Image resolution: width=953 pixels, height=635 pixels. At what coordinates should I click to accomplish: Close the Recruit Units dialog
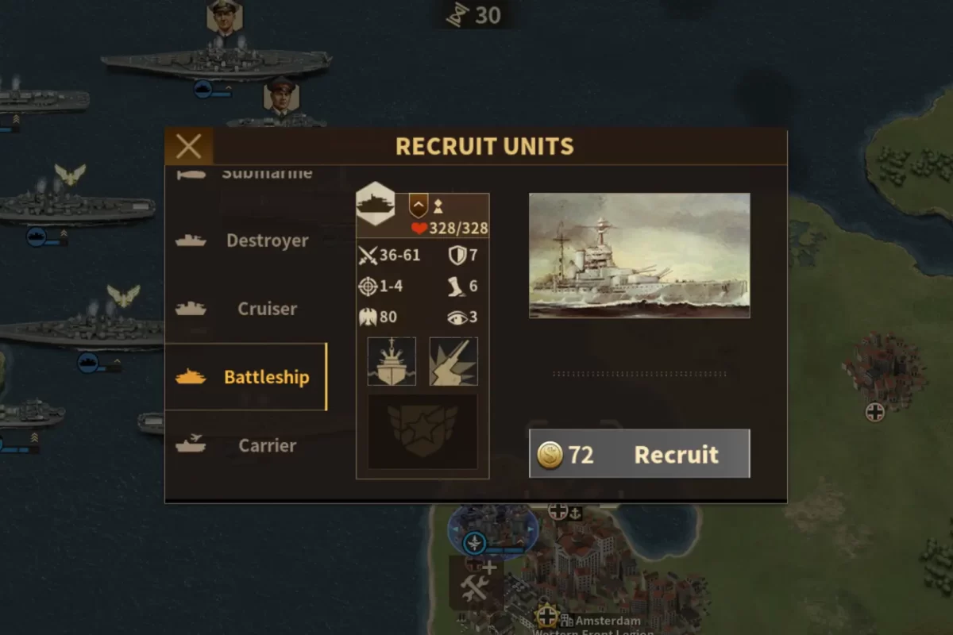click(x=189, y=146)
